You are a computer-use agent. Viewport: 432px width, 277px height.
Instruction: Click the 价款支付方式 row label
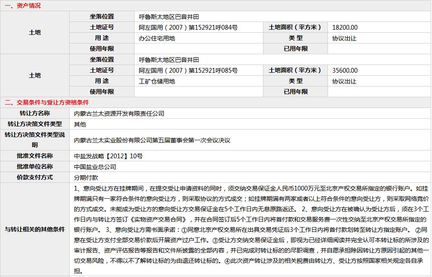pos(35,177)
